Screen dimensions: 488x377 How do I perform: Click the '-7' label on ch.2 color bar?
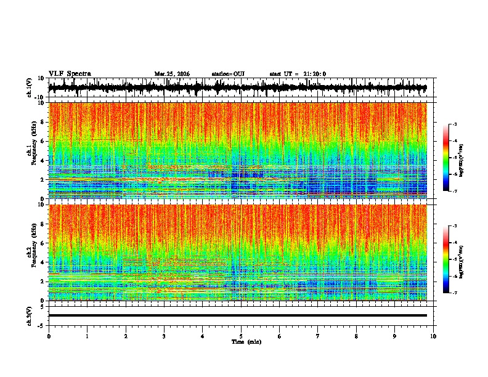tap(455, 293)
